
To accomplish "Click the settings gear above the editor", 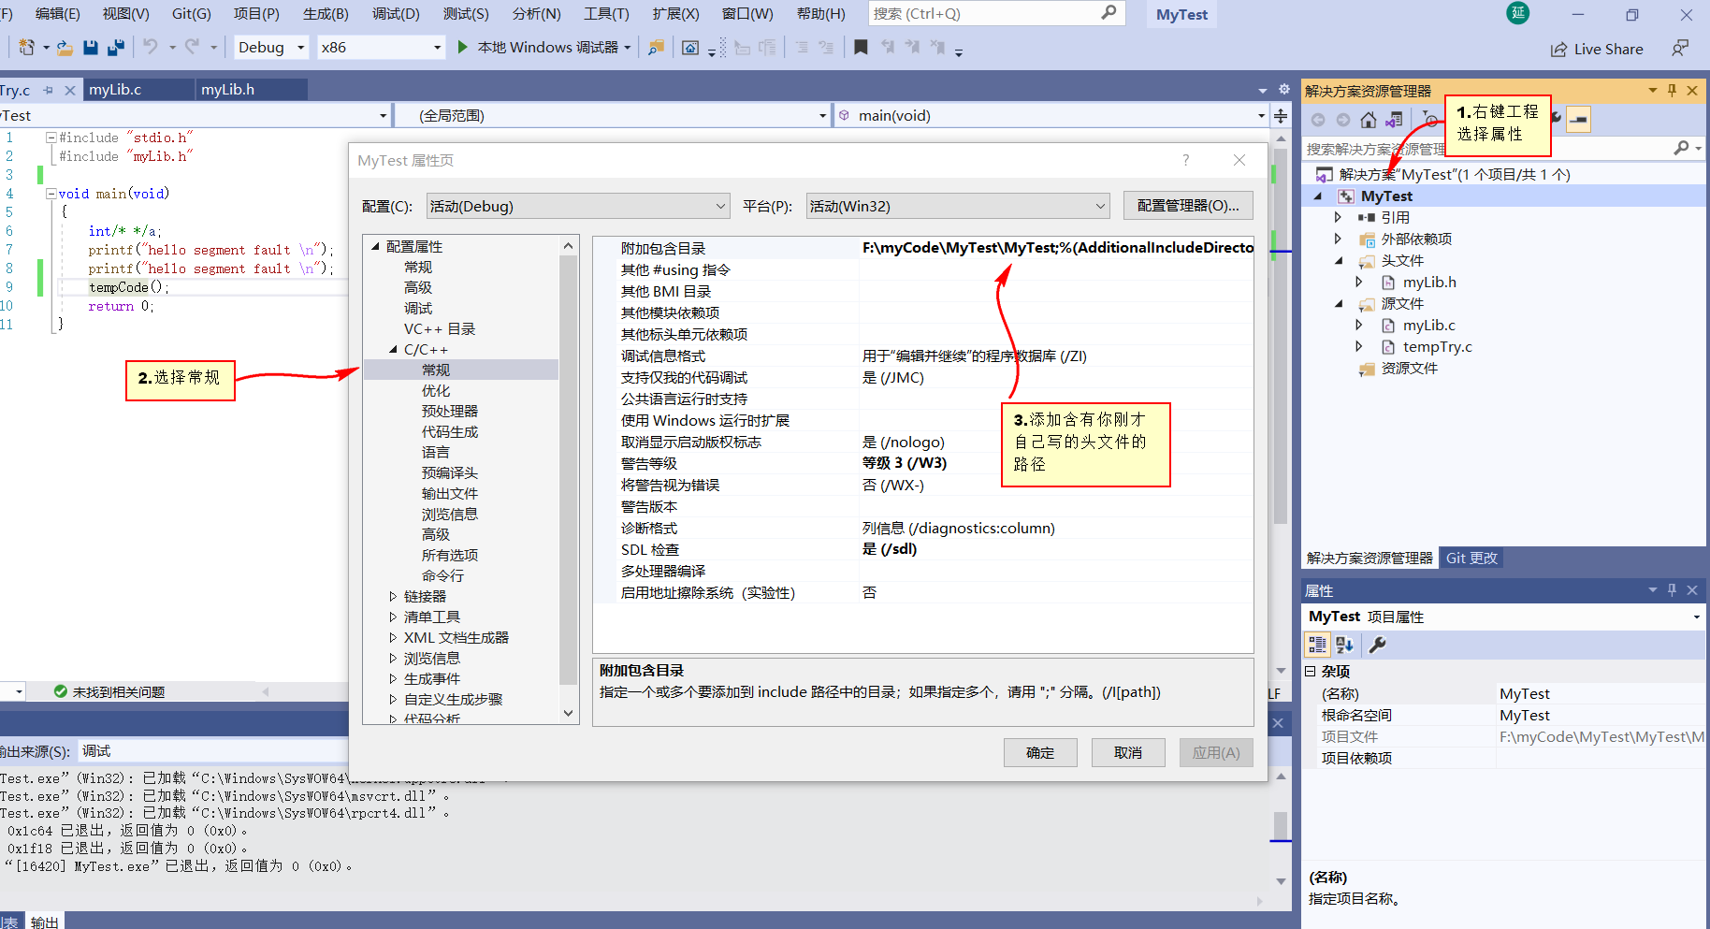I will pyautogui.click(x=1284, y=90).
